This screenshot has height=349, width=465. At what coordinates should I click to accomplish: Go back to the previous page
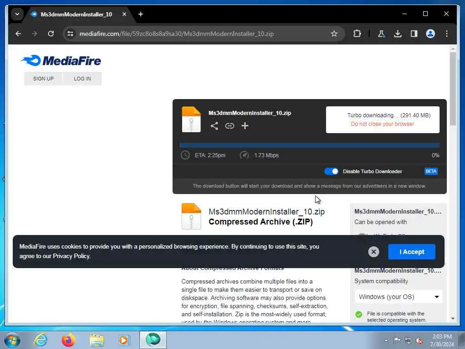tap(18, 34)
